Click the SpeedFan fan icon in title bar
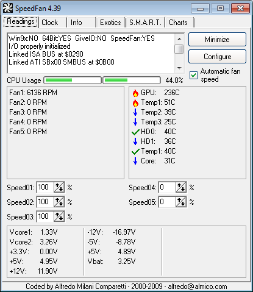 tap(8, 8)
